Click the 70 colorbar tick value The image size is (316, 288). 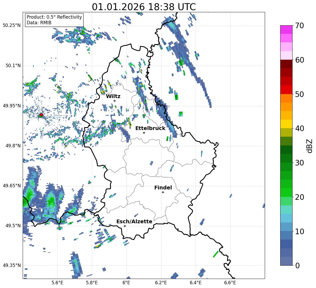pyautogui.click(x=299, y=26)
